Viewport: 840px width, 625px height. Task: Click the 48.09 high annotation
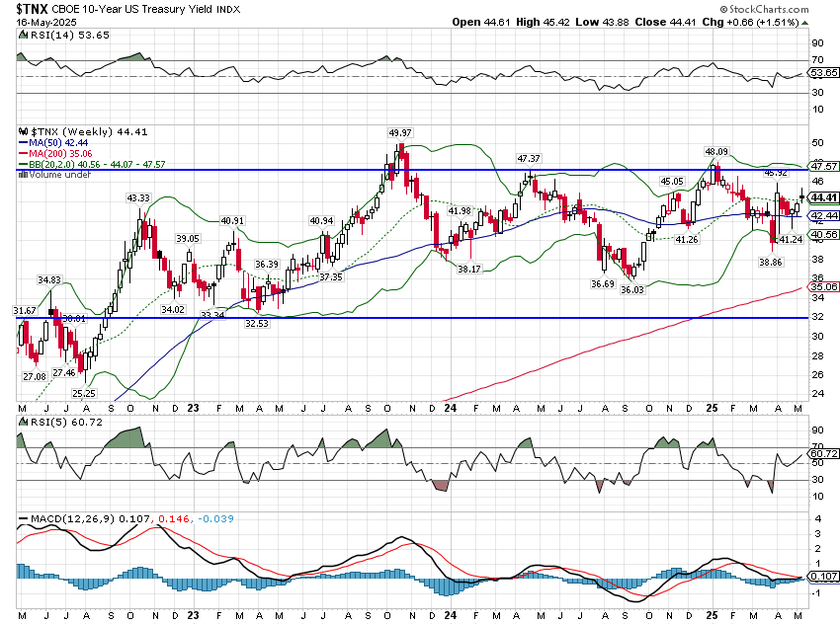[x=715, y=152]
